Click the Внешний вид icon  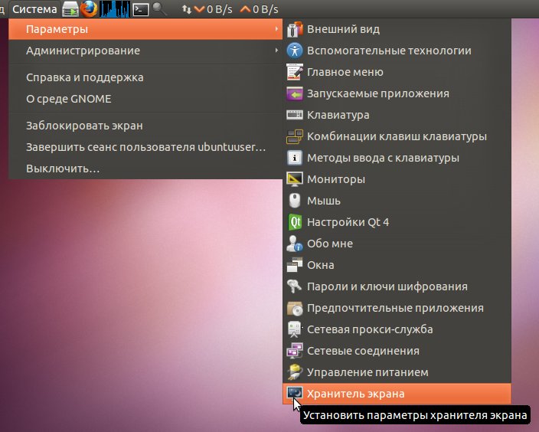tap(295, 29)
